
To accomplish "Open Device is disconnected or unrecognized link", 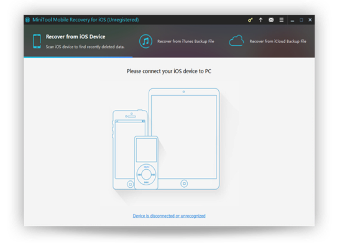I will [x=169, y=216].
